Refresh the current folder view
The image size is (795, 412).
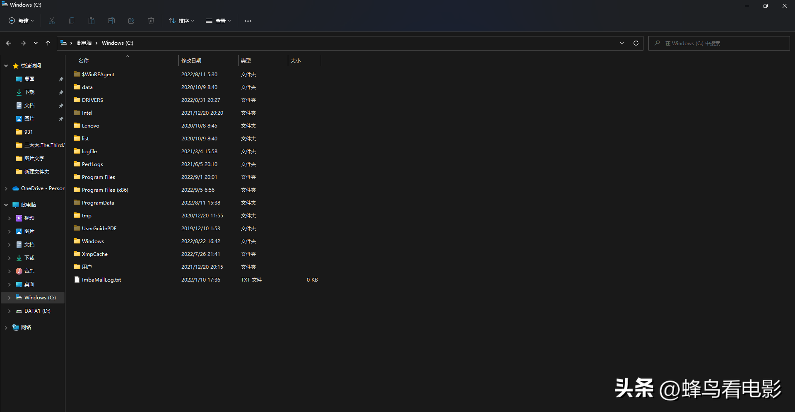coord(636,43)
